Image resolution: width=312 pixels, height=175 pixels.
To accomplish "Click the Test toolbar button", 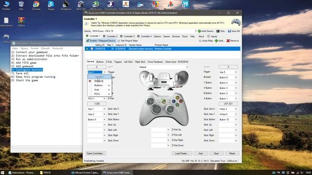I will point(221,31).
